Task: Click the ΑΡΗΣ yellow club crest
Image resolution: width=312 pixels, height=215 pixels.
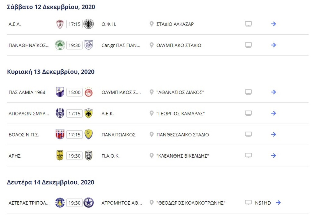Action: (x=60, y=155)
